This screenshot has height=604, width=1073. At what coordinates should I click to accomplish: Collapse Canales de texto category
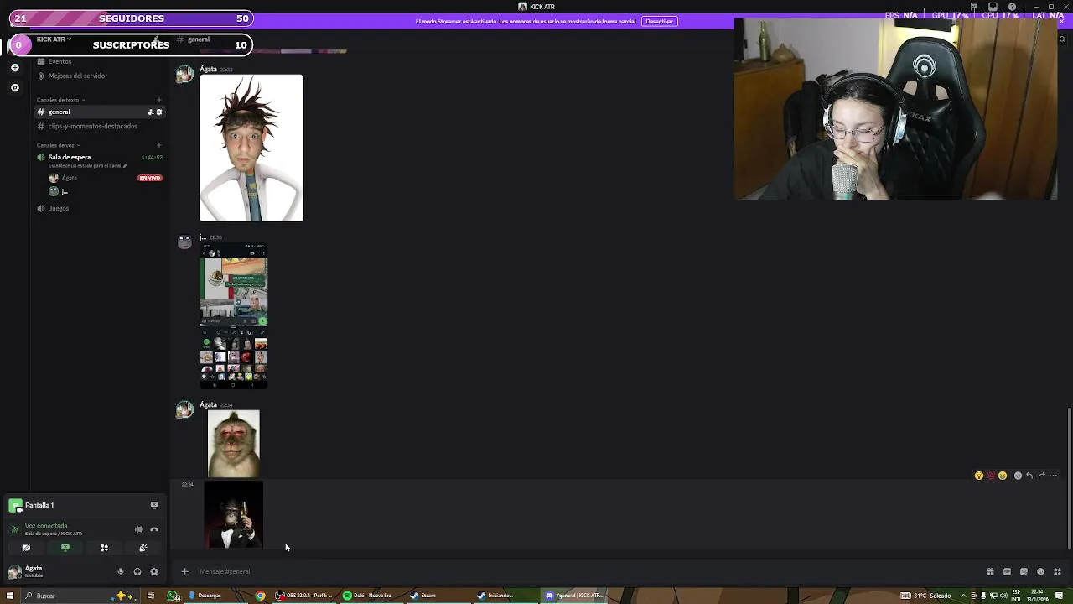(60, 100)
